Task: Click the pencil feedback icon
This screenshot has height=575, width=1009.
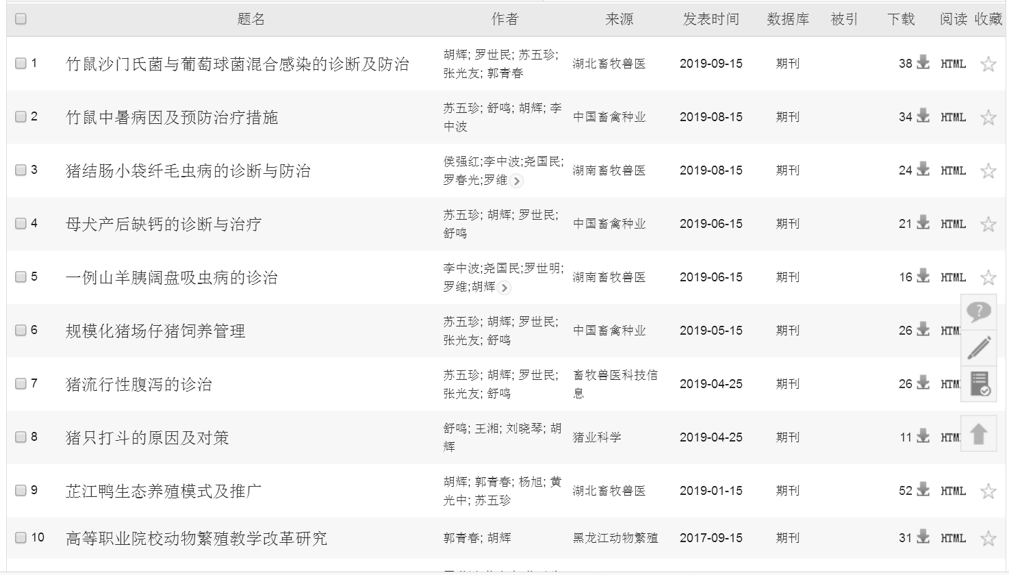Action: 978,348
